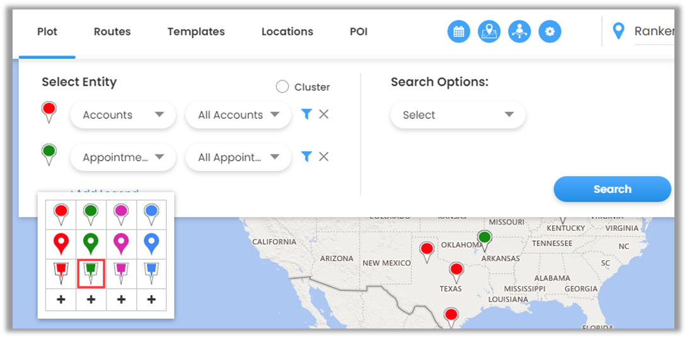Remove the Accounts entity row

(x=324, y=114)
